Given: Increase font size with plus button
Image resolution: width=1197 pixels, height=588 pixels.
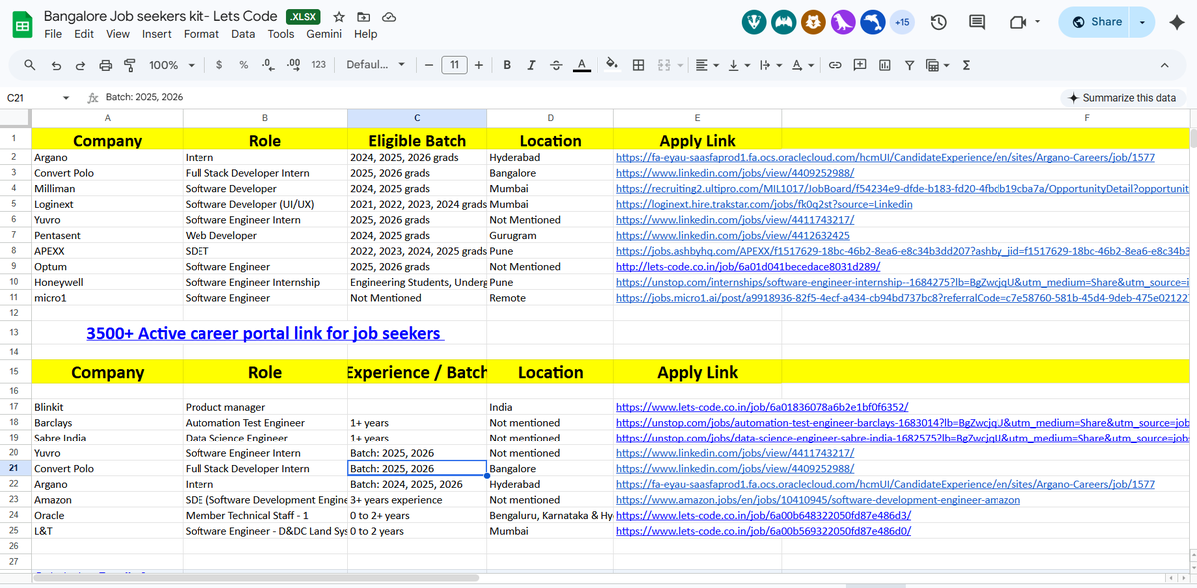Looking at the screenshot, I should click(479, 65).
